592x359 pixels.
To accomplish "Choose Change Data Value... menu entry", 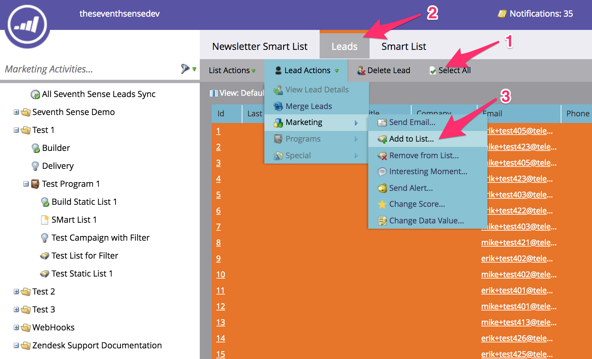I will (x=428, y=221).
